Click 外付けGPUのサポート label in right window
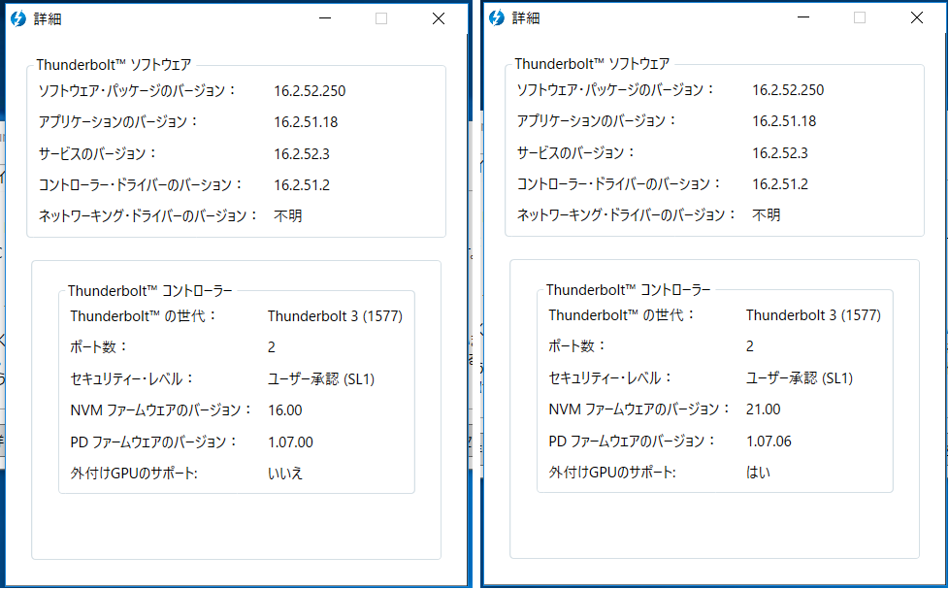 [x=612, y=473]
